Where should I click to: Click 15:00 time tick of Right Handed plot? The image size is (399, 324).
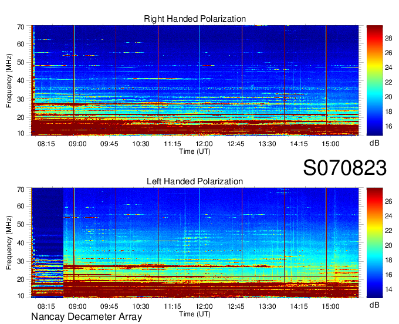[x=330, y=144]
